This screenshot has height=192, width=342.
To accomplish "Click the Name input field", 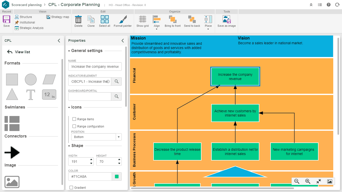I will pyautogui.click(x=95, y=66).
